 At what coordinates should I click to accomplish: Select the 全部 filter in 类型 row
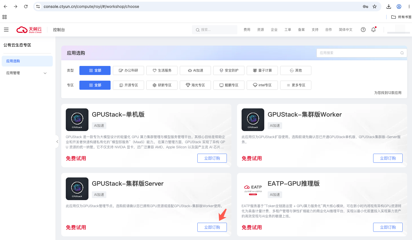(x=95, y=70)
